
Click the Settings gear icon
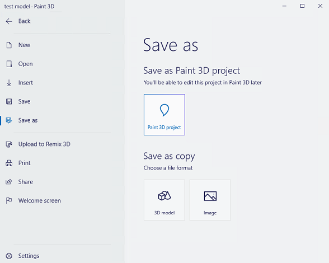tap(9, 256)
